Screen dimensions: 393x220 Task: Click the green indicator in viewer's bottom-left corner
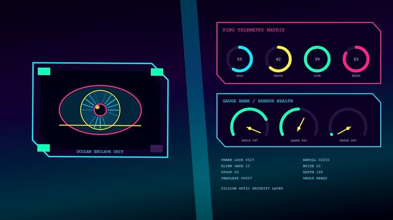44,148
